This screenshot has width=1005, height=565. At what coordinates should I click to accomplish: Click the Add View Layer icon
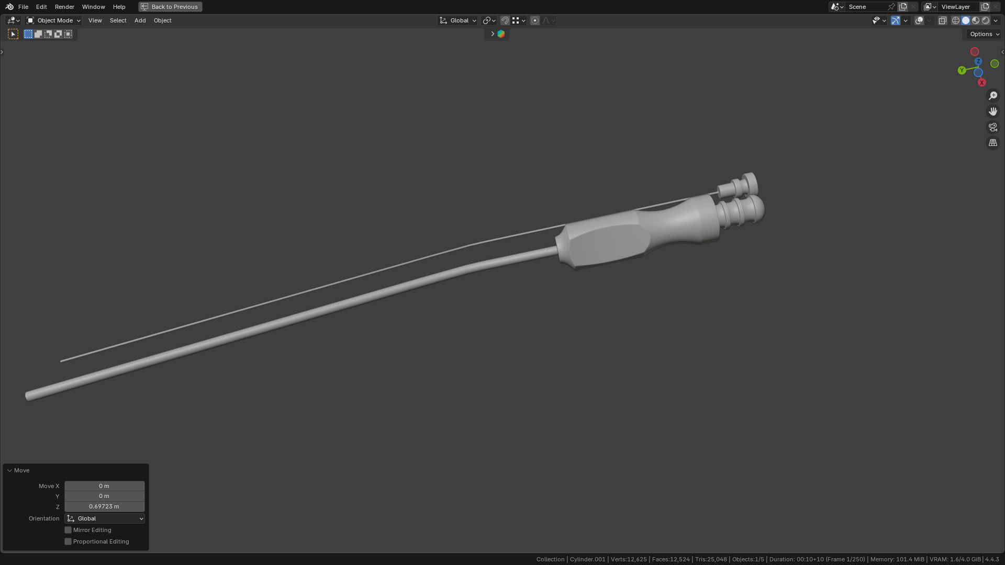985,7
